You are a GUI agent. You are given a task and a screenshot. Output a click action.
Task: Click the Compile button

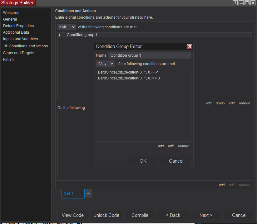click(x=140, y=215)
